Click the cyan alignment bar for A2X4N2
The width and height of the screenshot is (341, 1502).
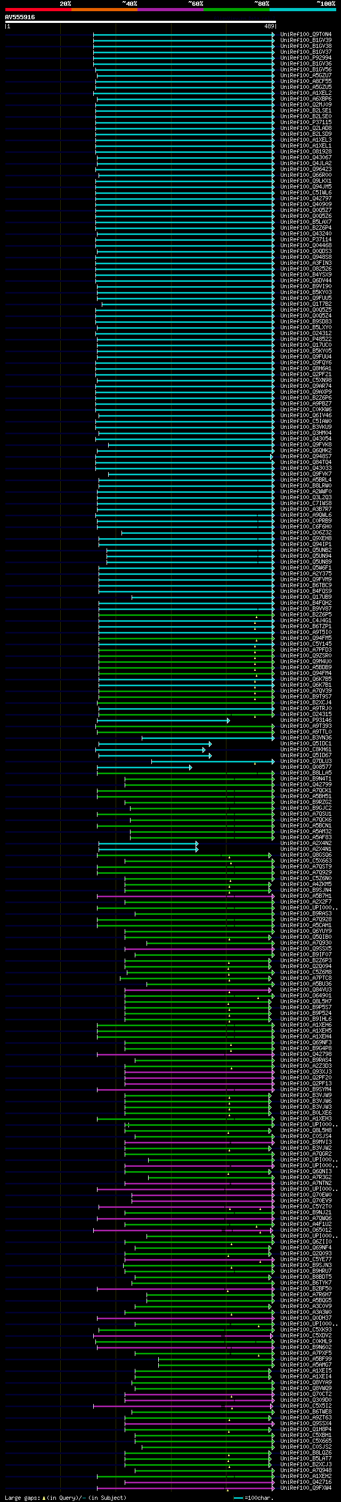(x=149, y=843)
